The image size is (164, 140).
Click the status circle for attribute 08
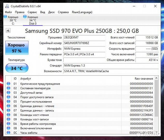coord(9,115)
